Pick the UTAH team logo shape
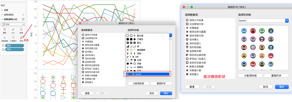This screenshot has width=292, height=102. coord(262,64)
